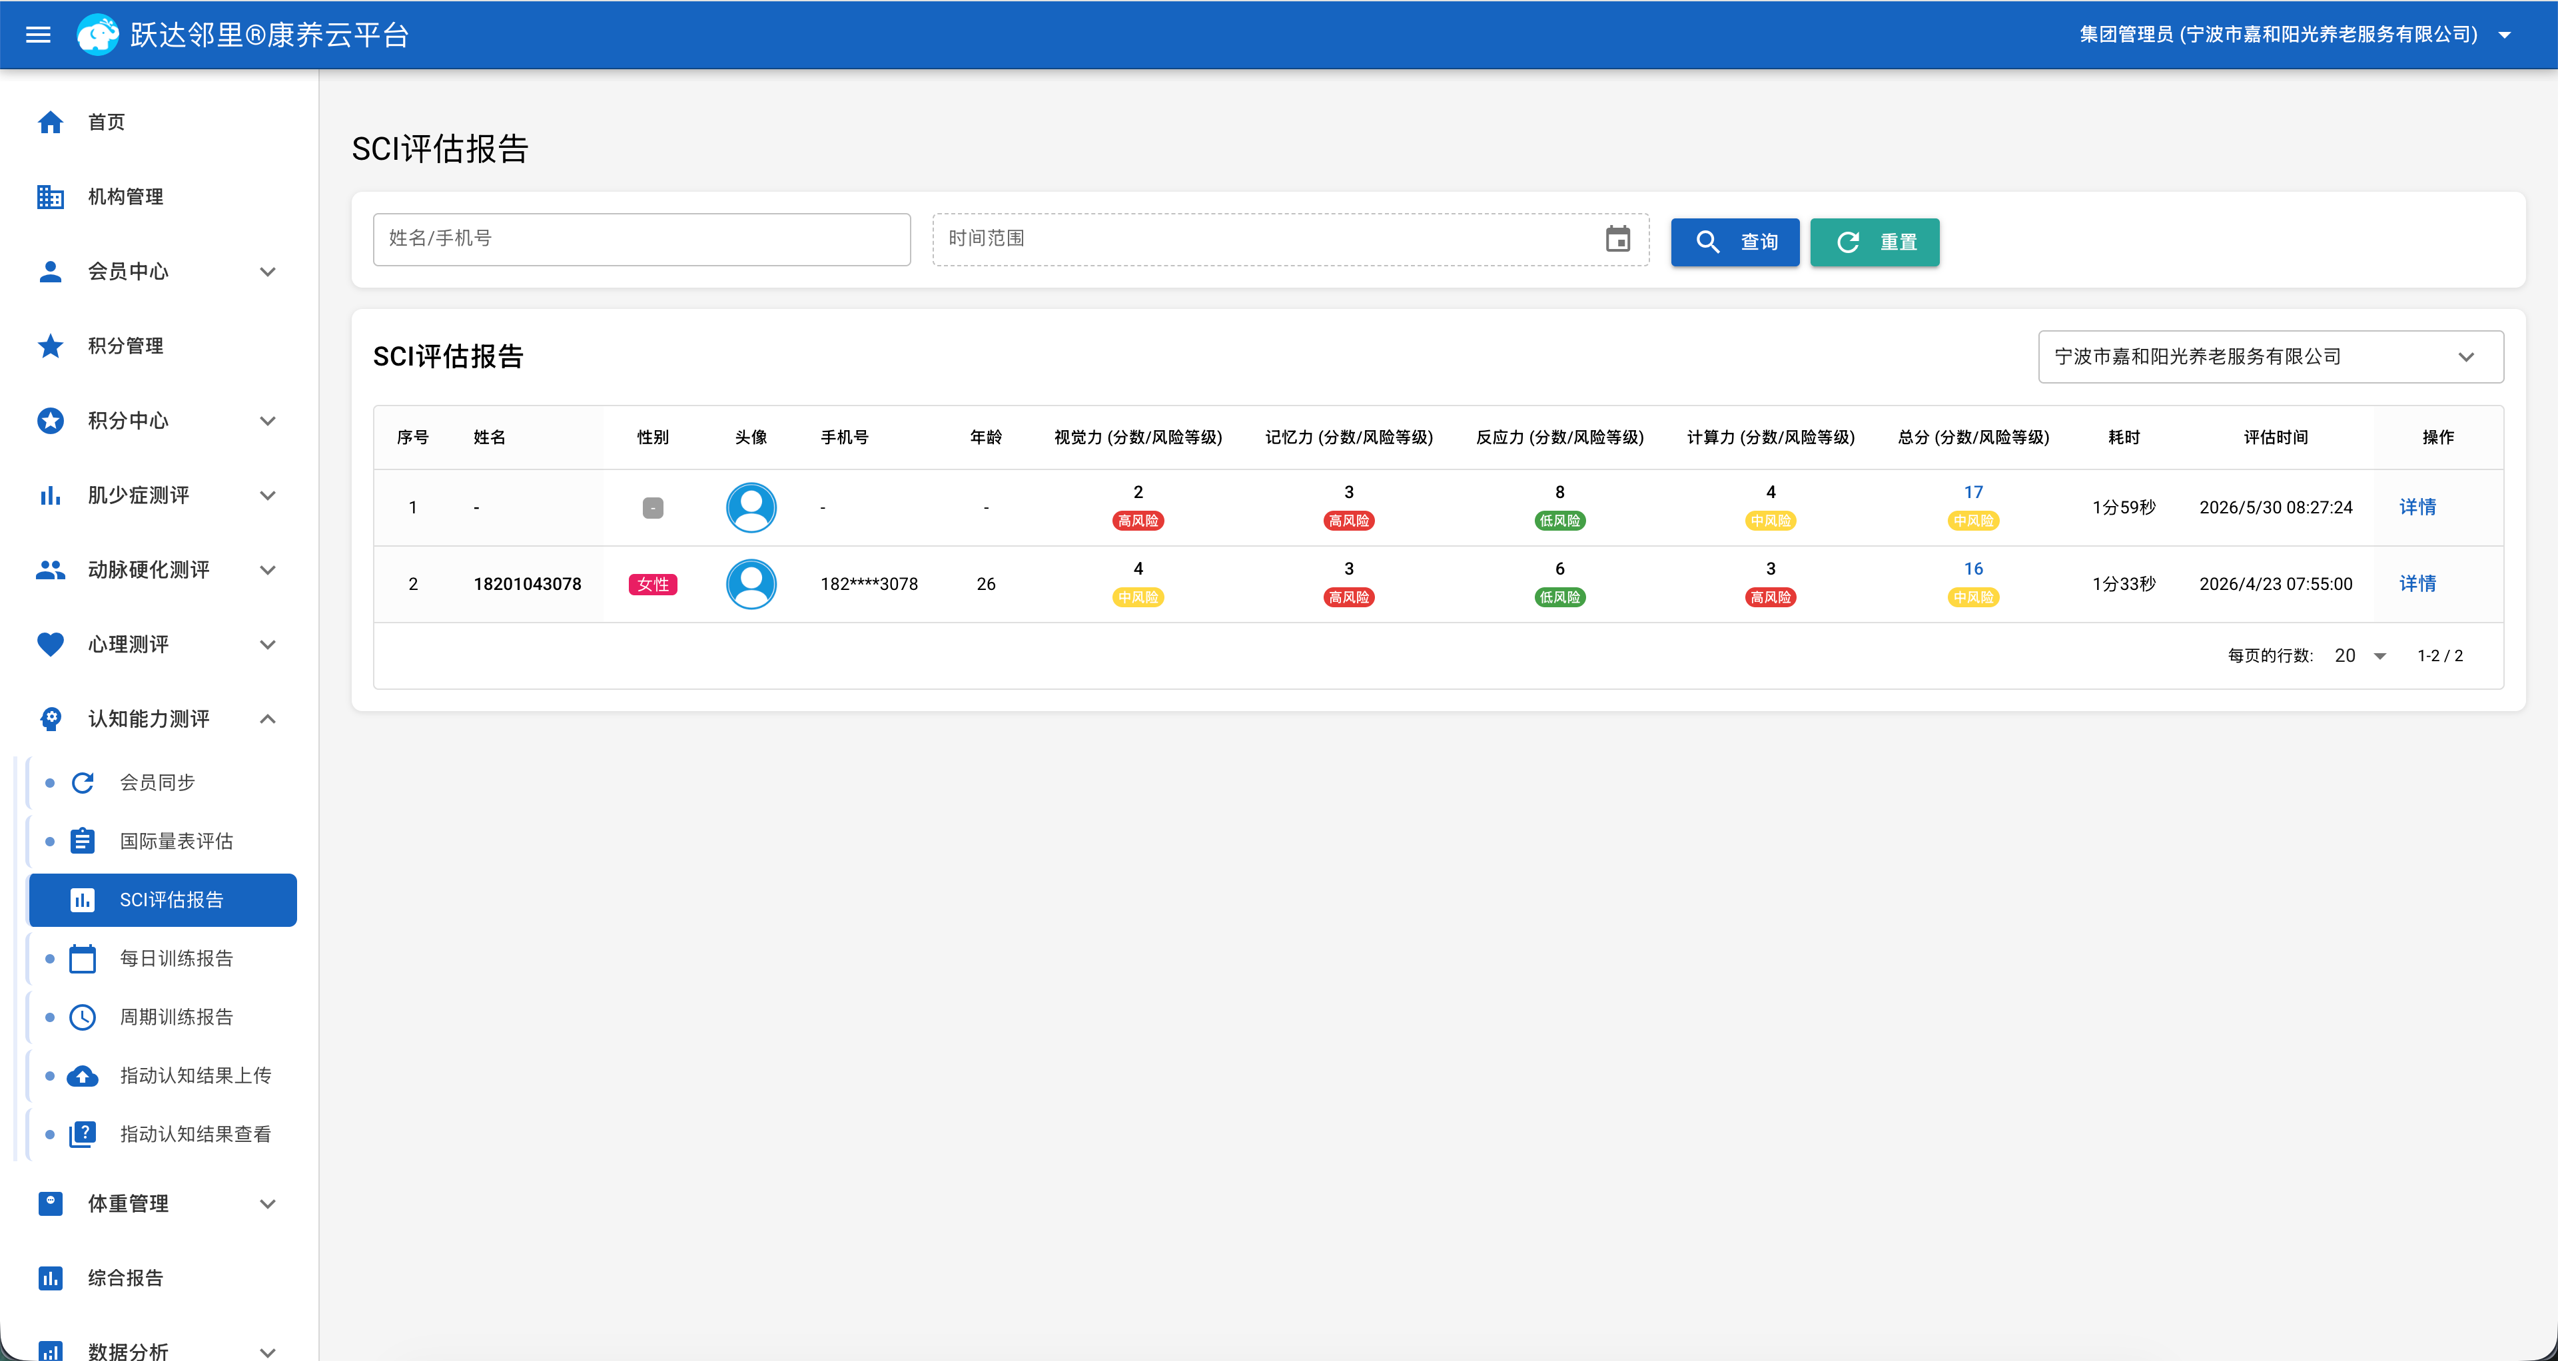Click the 查询 search button
The height and width of the screenshot is (1361, 2558).
tap(1735, 242)
